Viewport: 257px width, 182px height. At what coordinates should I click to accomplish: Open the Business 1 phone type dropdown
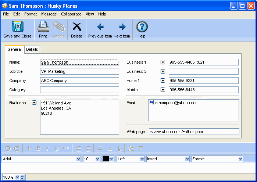[x=163, y=62]
